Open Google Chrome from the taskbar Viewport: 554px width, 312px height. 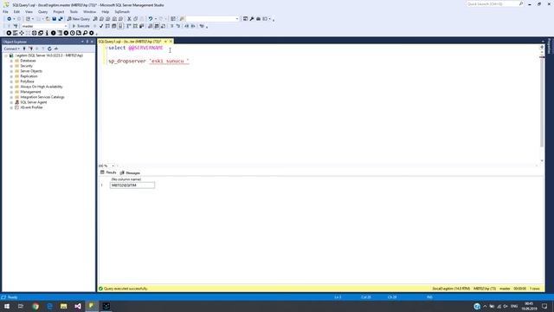(35, 306)
